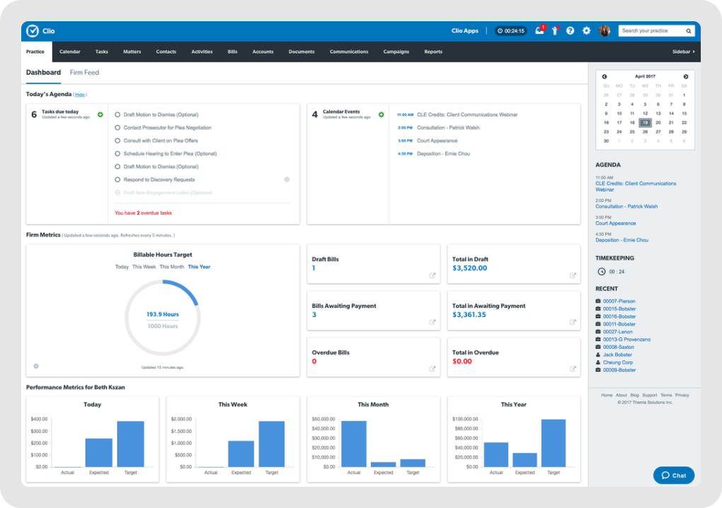This screenshot has width=722, height=508.
Task: Go to next month in the calendar widget
Action: tap(684, 76)
